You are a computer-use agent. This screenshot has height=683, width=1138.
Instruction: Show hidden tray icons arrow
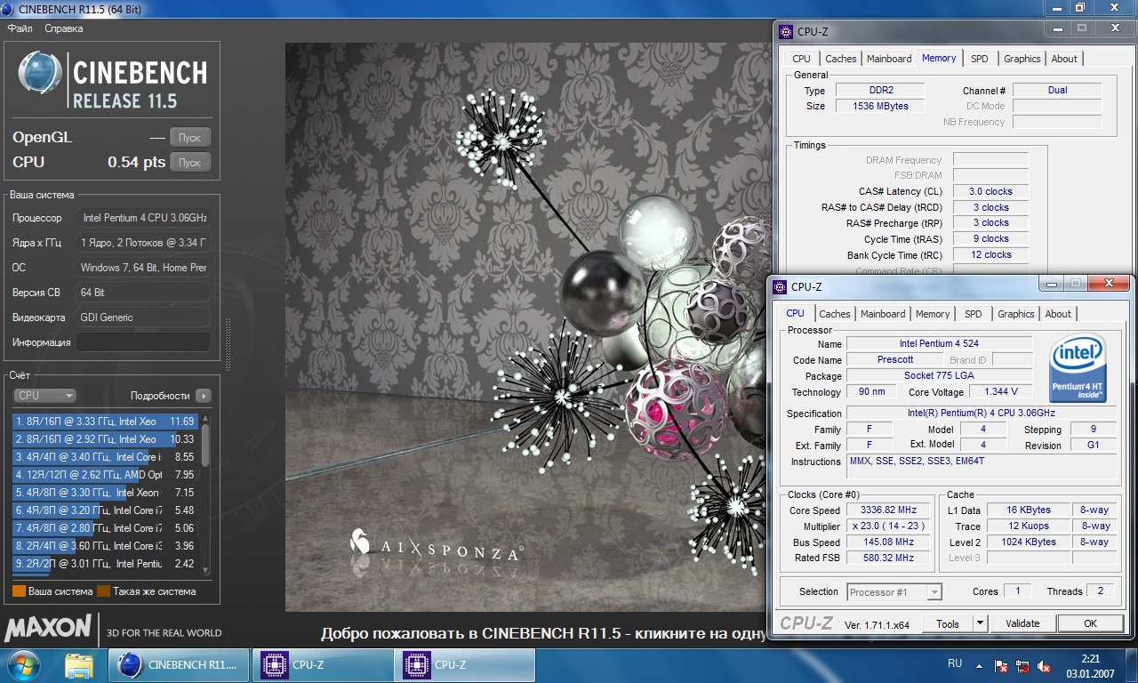pos(980,665)
